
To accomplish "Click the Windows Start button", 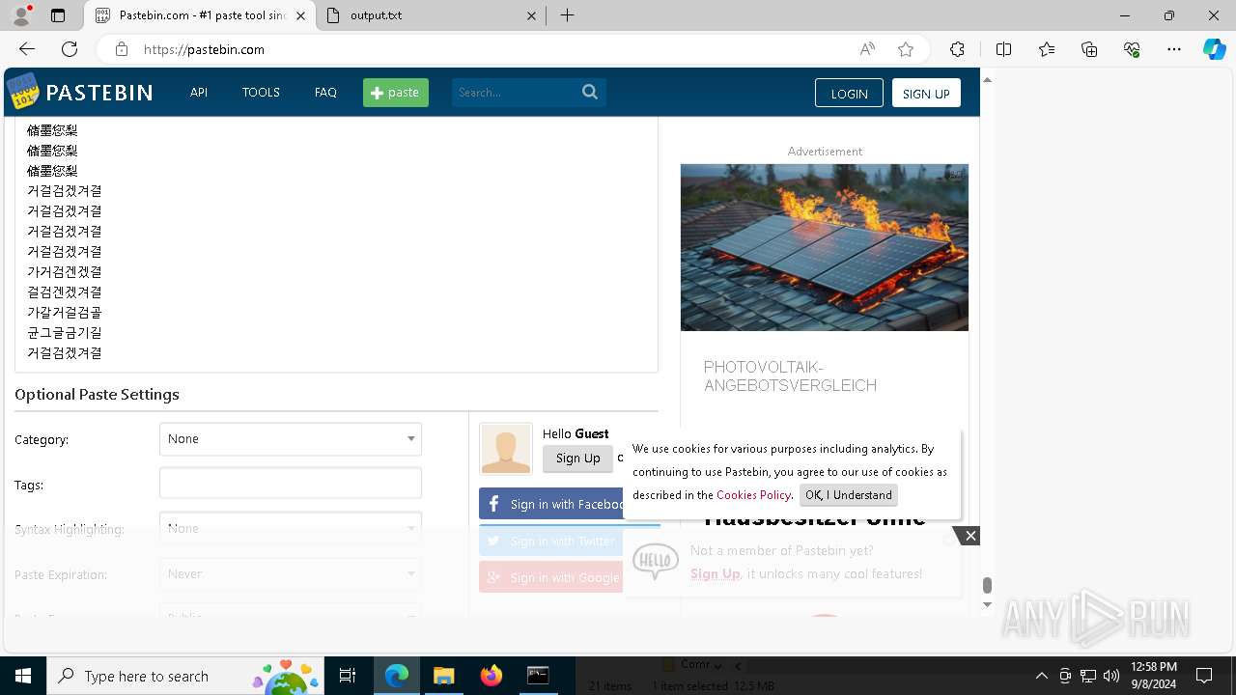I will [23, 676].
